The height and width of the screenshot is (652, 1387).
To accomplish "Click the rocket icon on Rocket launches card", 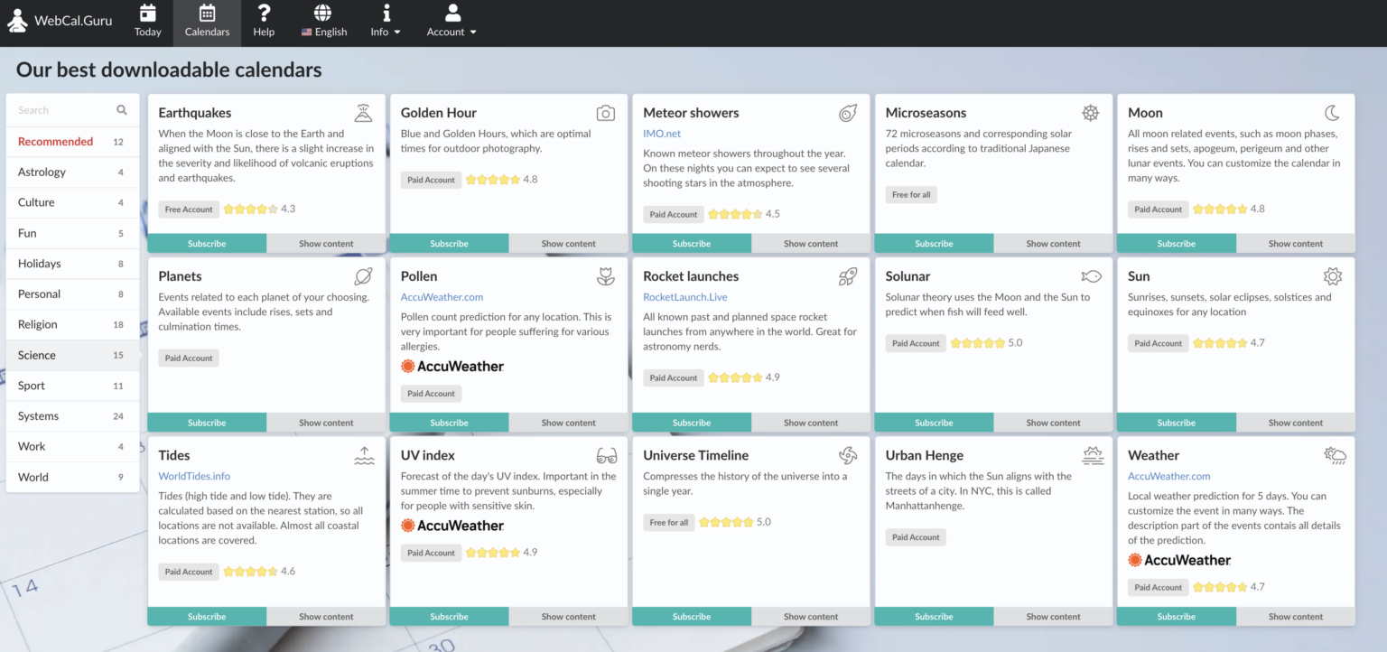I will click(848, 276).
